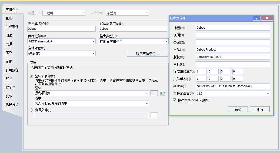Go to the 资源 side tab
The width and height of the screenshot is (280, 153).
coord(9,44)
